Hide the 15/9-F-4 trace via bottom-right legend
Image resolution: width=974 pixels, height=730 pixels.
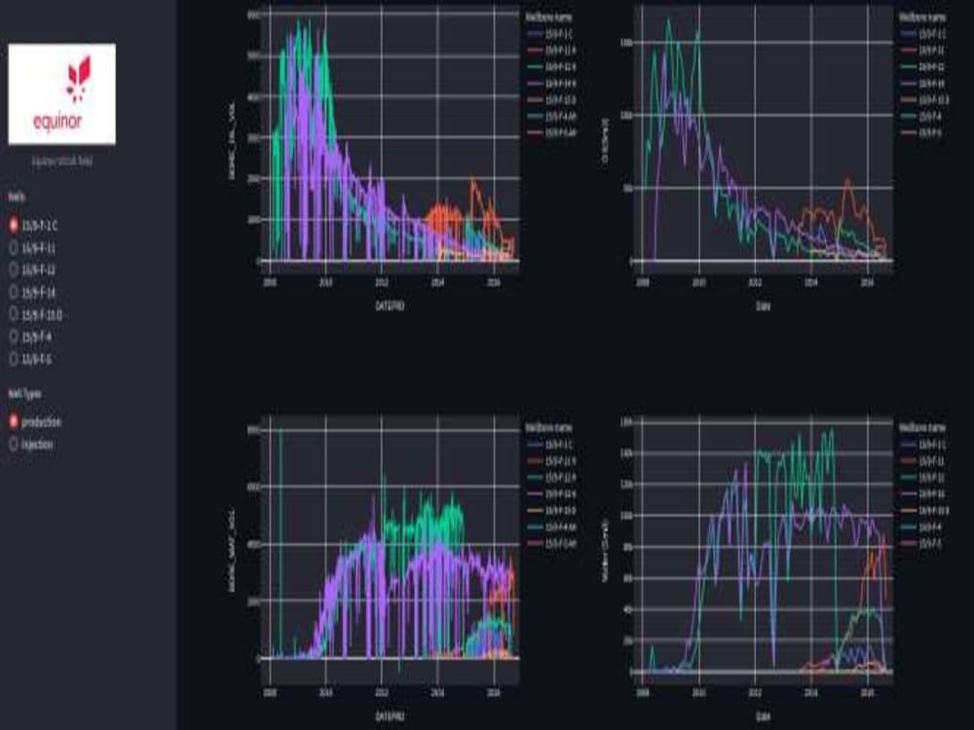tap(908, 526)
